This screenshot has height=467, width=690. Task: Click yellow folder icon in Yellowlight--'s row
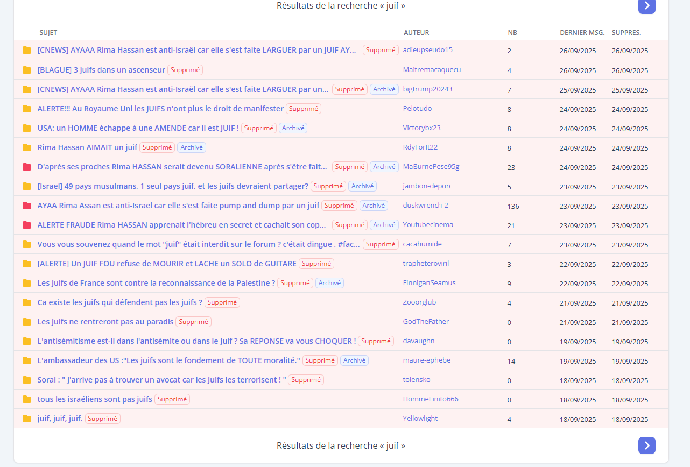pyautogui.click(x=27, y=419)
